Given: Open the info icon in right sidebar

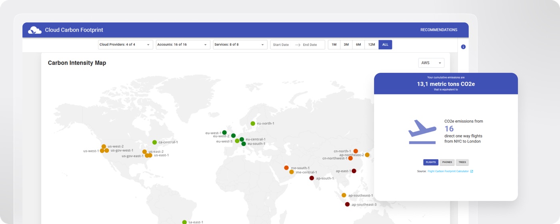Looking at the screenshot, I should 463,47.
